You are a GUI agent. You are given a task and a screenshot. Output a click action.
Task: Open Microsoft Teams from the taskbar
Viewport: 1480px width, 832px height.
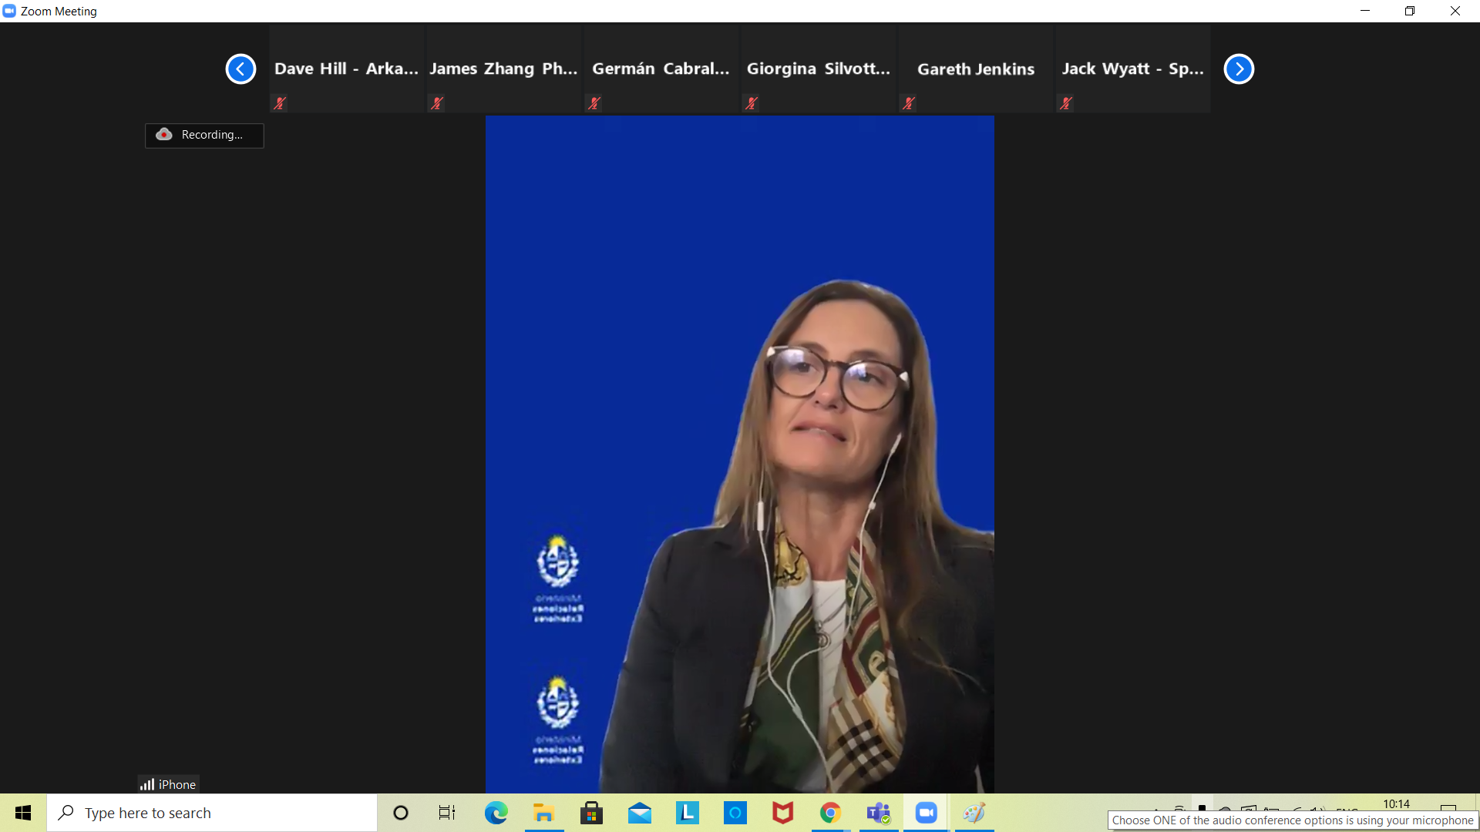pyautogui.click(x=878, y=813)
